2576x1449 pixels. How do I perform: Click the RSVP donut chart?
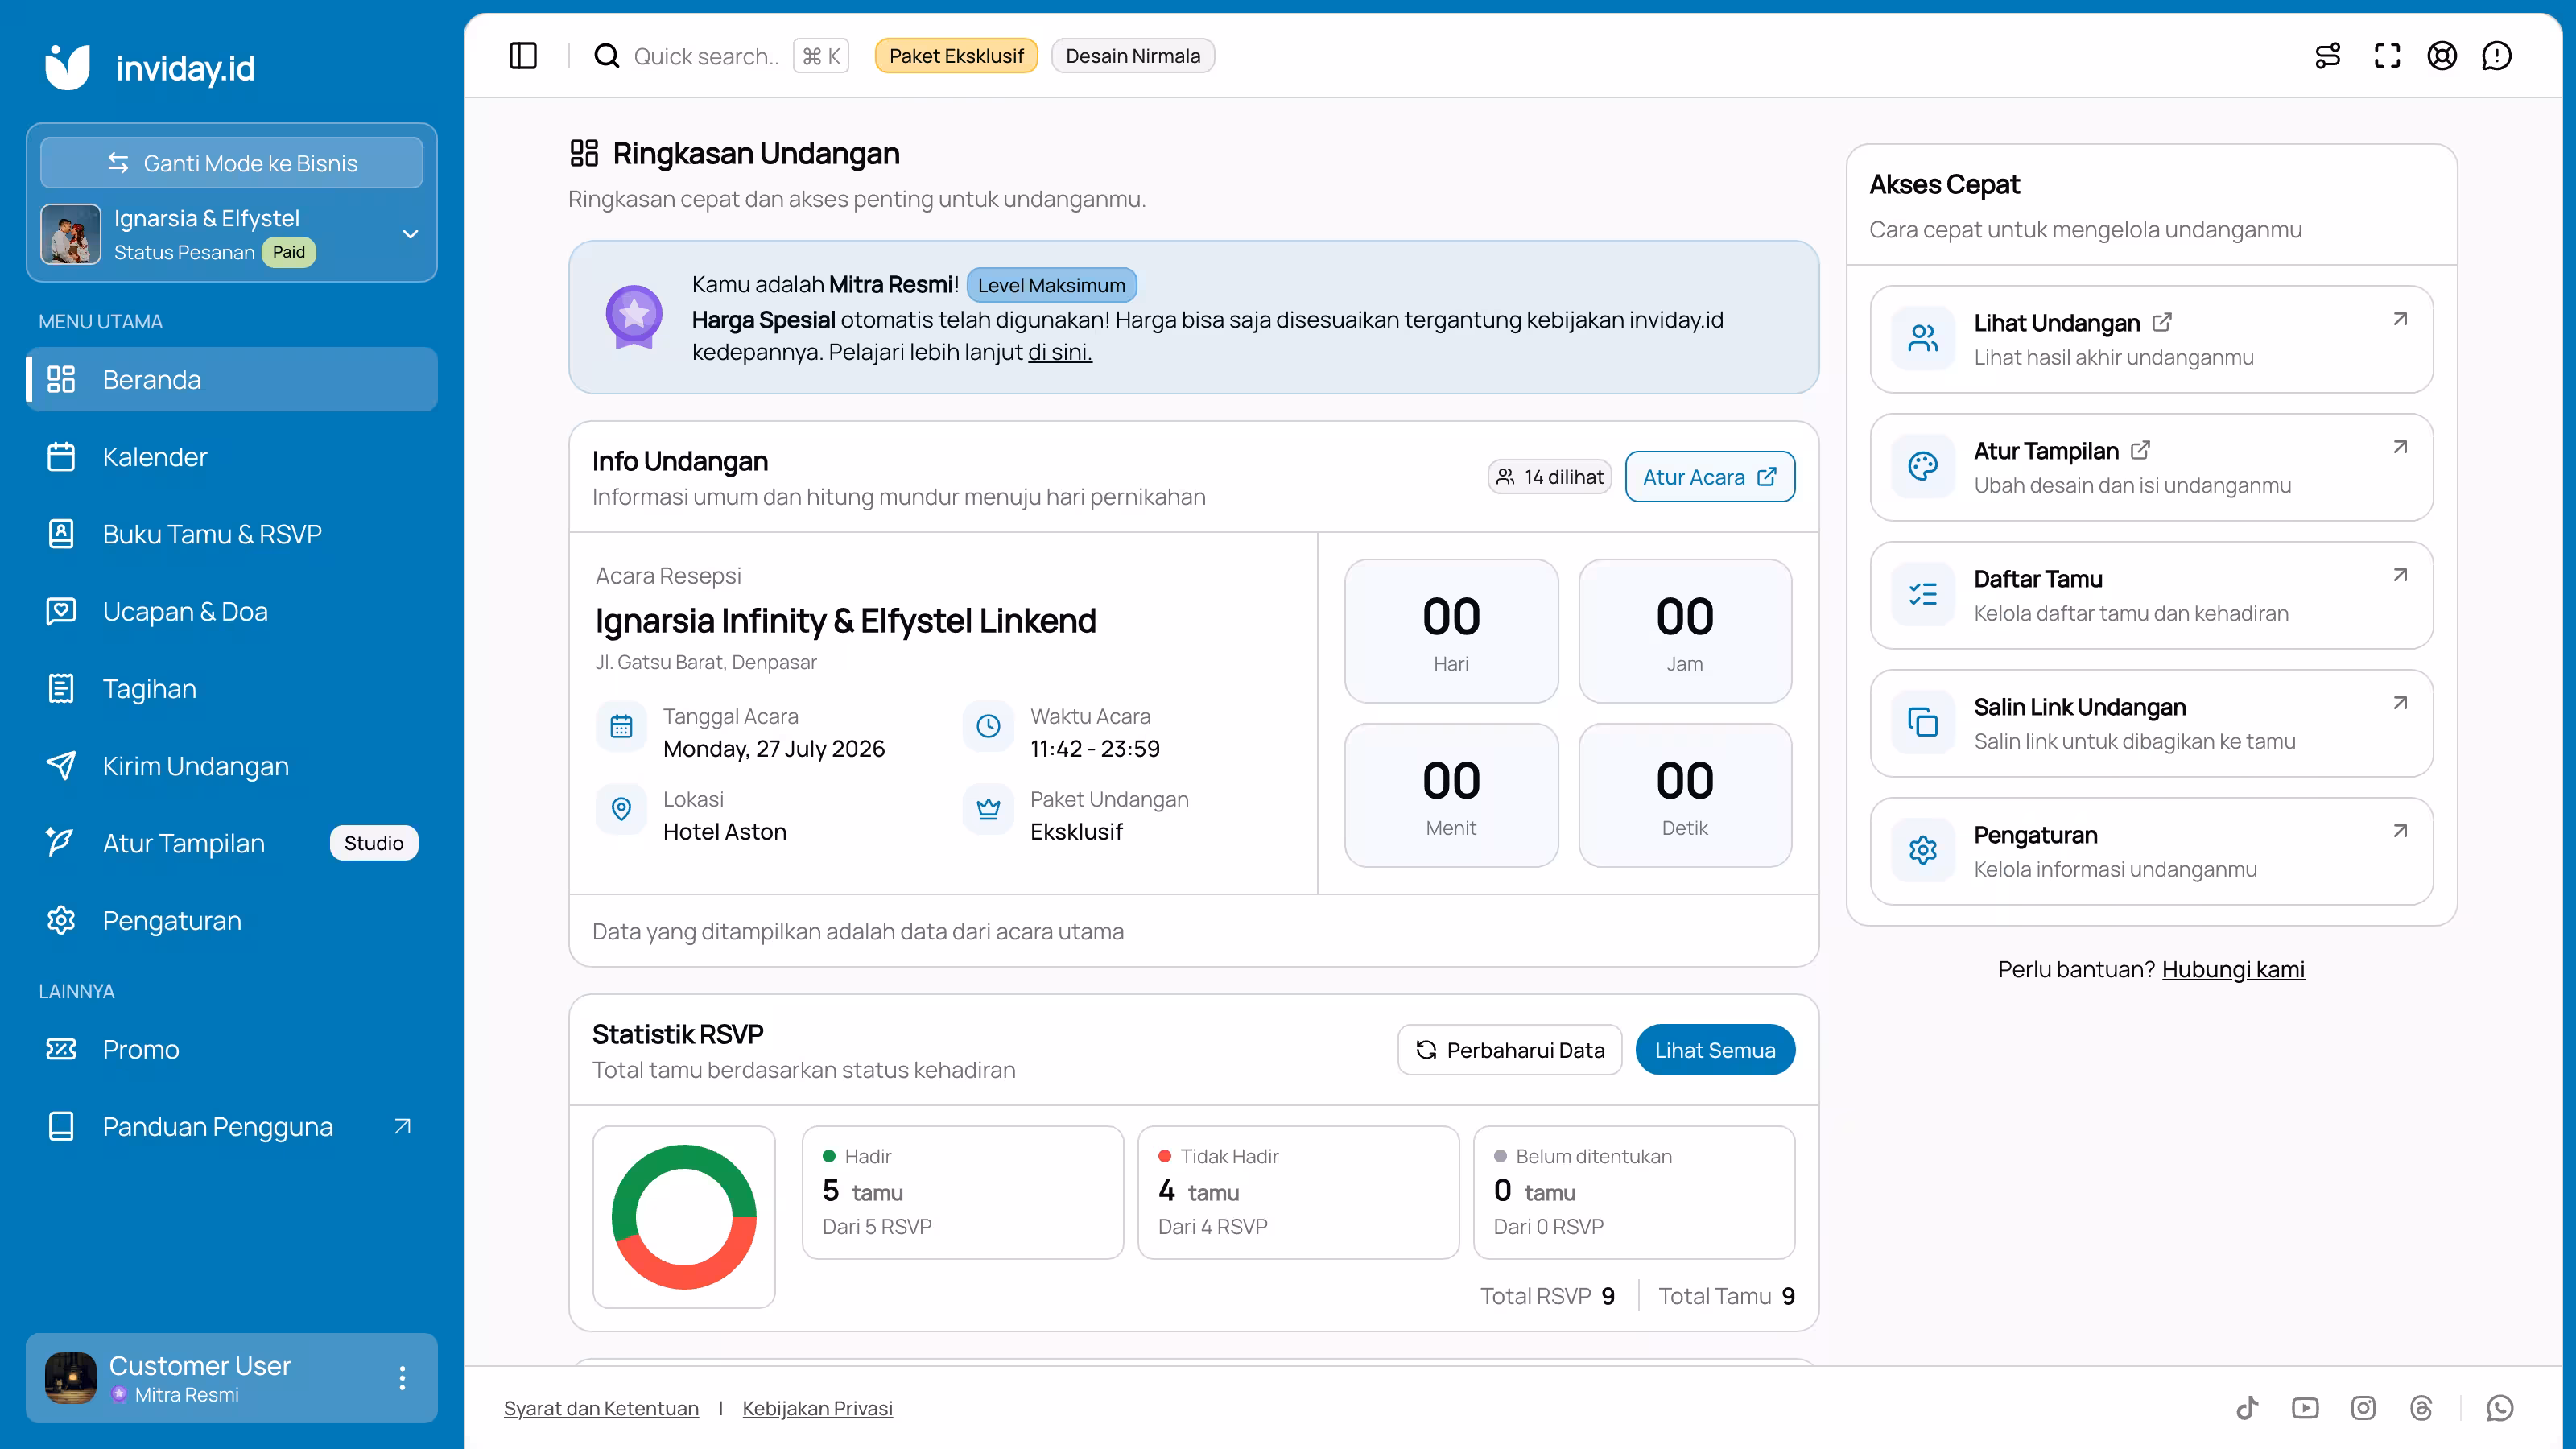(684, 1217)
